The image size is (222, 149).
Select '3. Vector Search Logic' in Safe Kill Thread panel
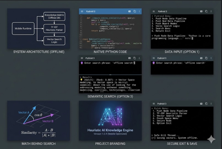click(x=167, y=116)
